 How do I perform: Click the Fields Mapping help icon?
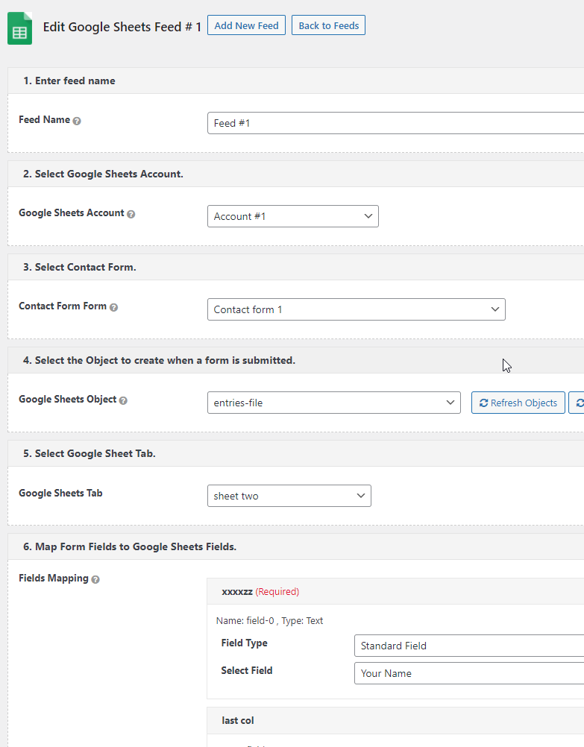pyautogui.click(x=95, y=579)
